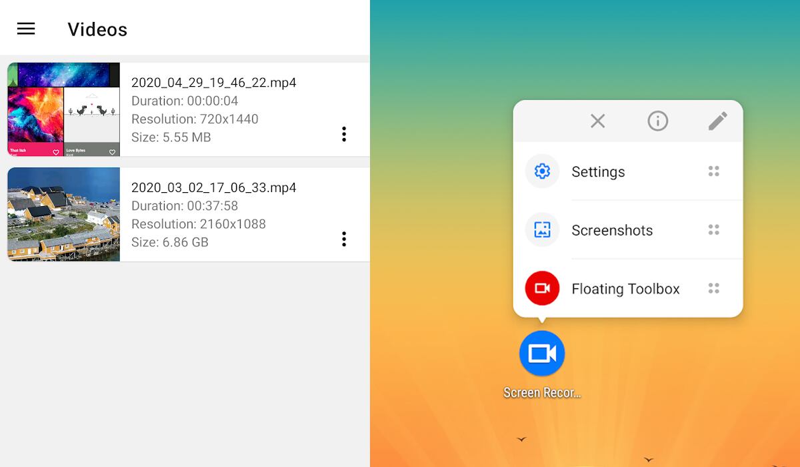The width and height of the screenshot is (800, 467).
Task: Select the 2020_04_29_19_46_22.mp4 file name
Action: point(214,83)
